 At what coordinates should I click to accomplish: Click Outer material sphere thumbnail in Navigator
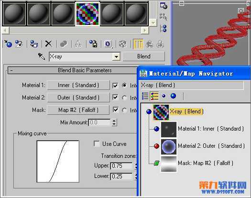click(x=169, y=146)
